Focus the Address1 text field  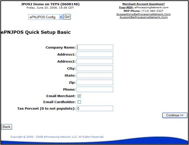tap(95, 54)
